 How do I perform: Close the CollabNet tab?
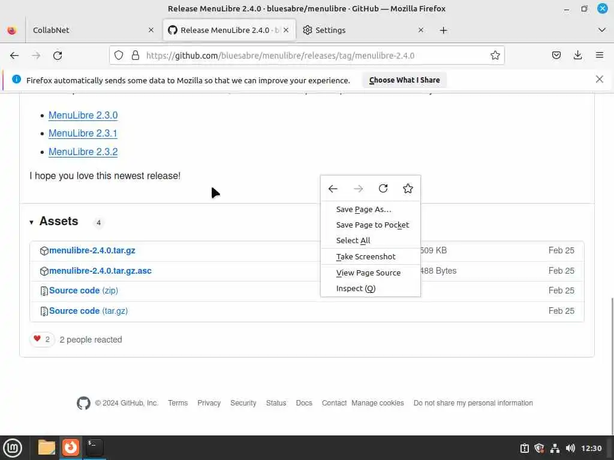(x=151, y=30)
